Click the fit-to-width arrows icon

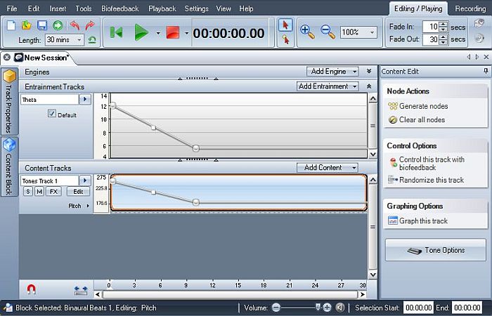[81, 290]
